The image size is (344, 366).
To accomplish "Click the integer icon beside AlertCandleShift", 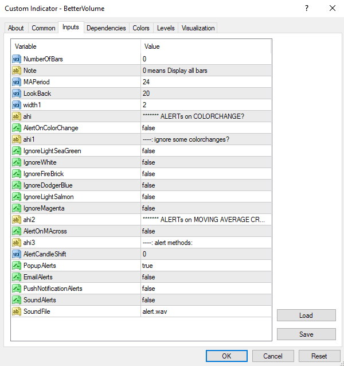I will (x=17, y=254).
